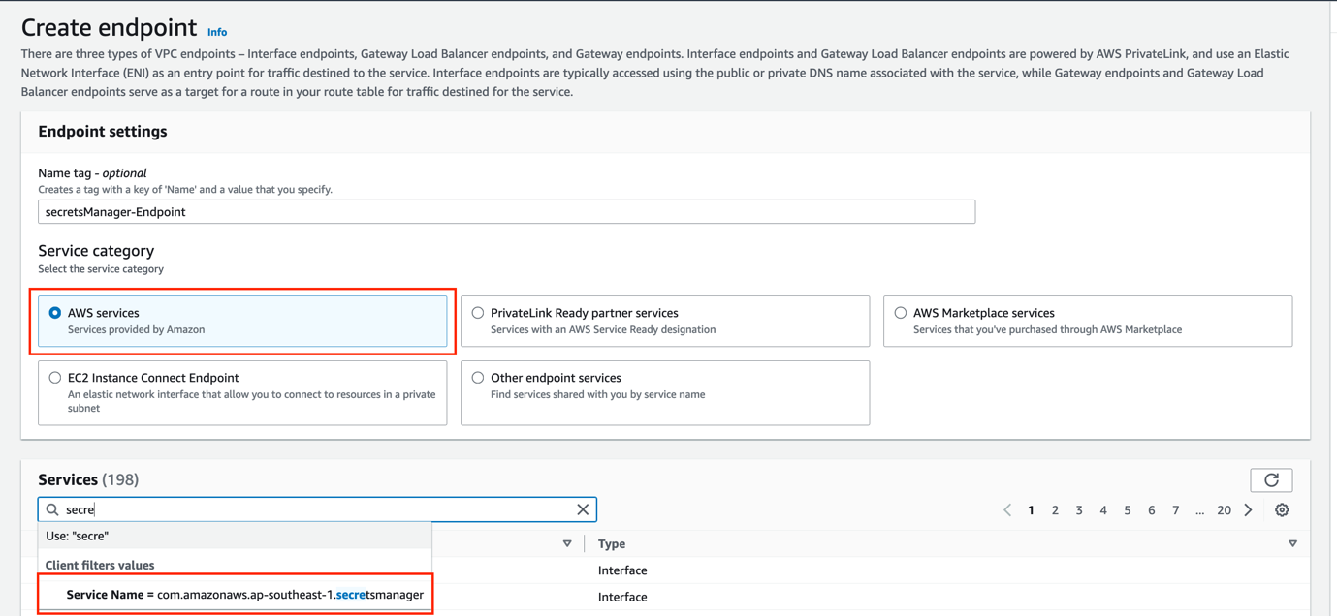Click the magnifier icon in the services search
This screenshot has height=616, width=1337.
[x=52, y=508]
